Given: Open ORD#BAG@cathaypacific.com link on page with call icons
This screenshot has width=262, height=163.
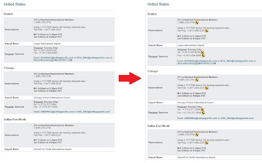Looking at the screenshot, I should pyautogui.click(x=201, y=118).
